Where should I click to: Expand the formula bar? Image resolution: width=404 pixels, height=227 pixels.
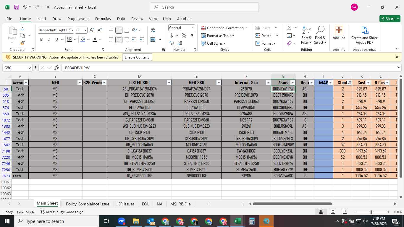point(399,68)
